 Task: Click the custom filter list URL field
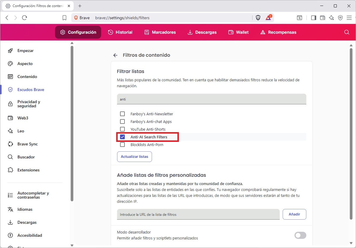point(198,214)
